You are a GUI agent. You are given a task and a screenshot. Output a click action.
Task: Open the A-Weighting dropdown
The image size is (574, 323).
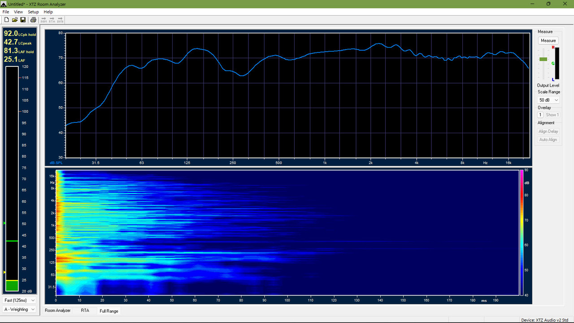19,310
